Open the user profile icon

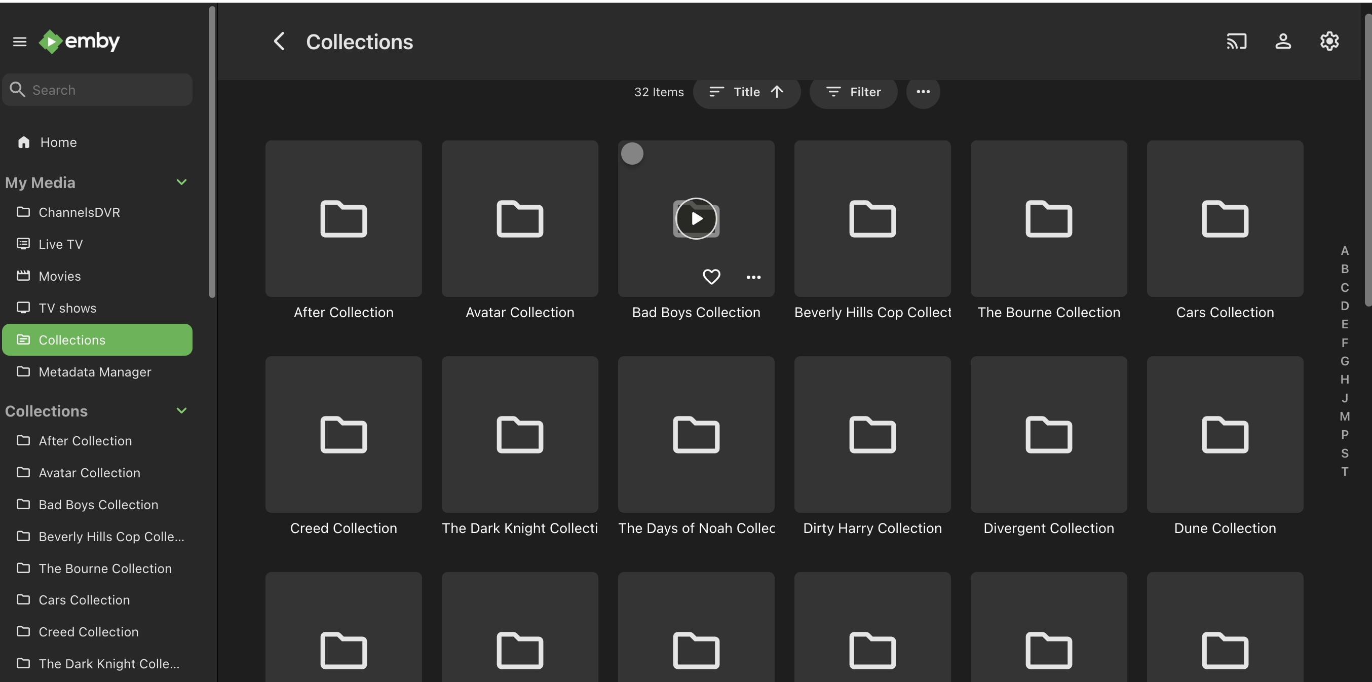coord(1282,41)
